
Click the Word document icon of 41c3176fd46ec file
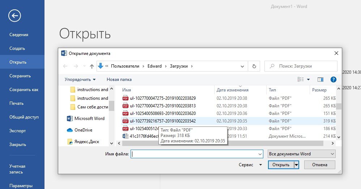point(125,136)
